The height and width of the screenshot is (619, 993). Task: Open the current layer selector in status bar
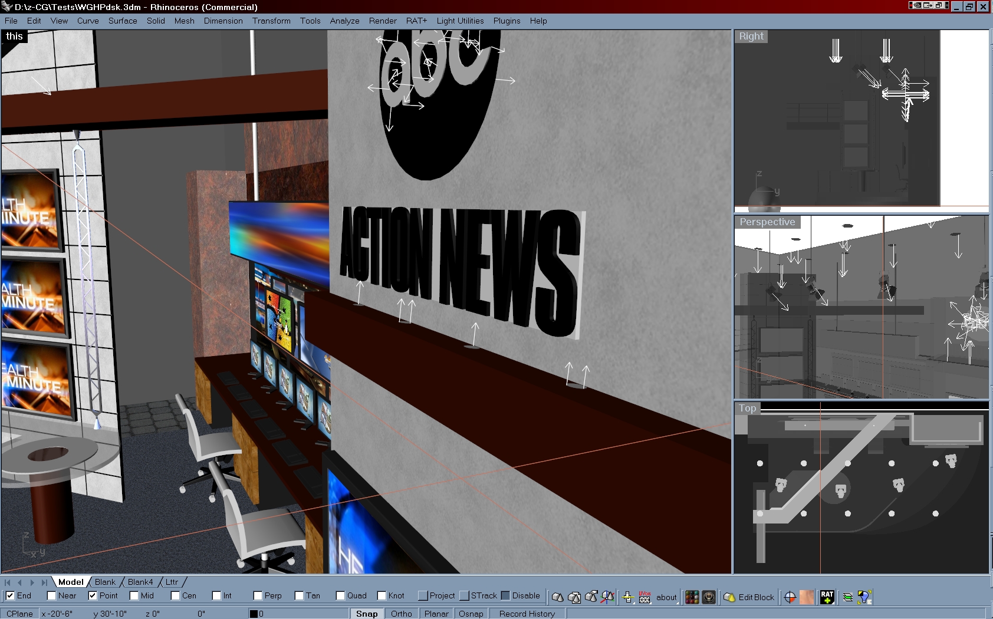point(298,614)
